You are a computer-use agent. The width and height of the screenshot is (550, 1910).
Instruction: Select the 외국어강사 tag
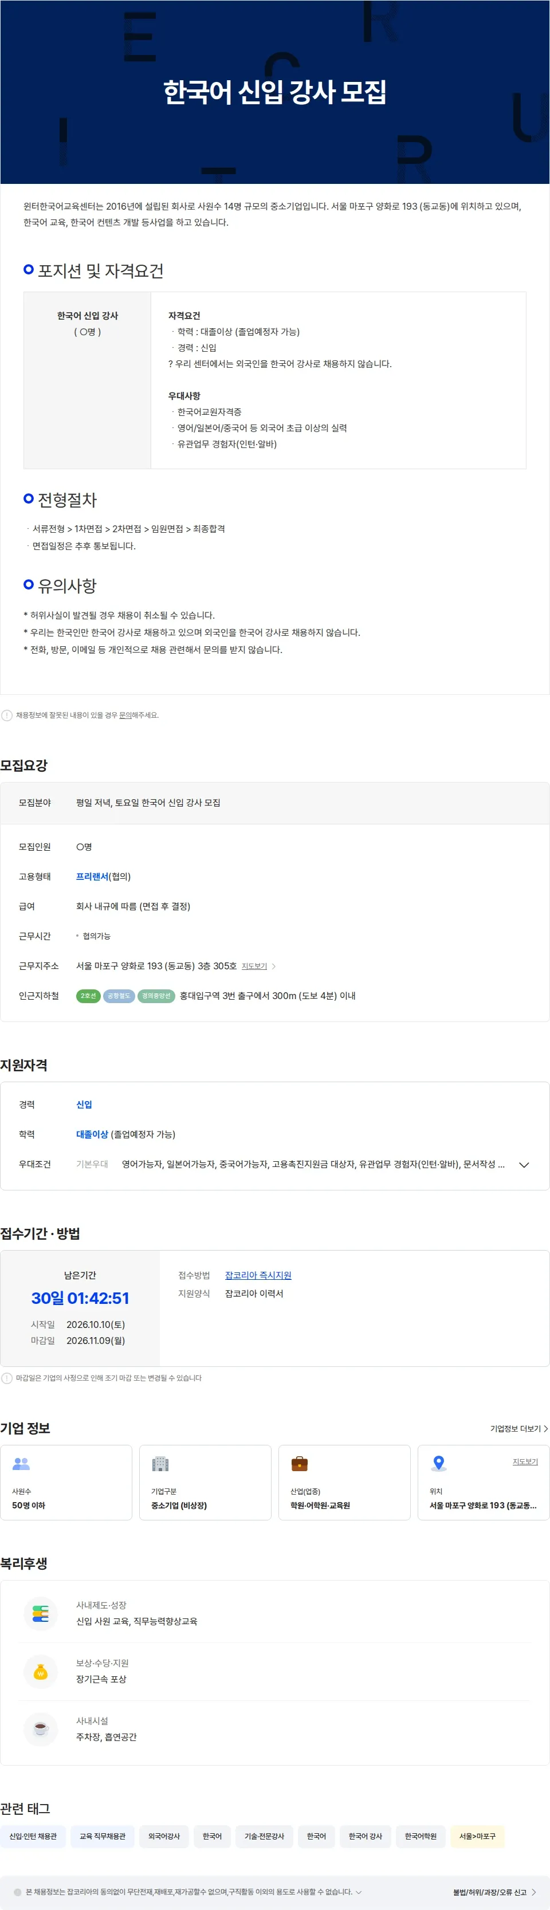(x=164, y=1836)
